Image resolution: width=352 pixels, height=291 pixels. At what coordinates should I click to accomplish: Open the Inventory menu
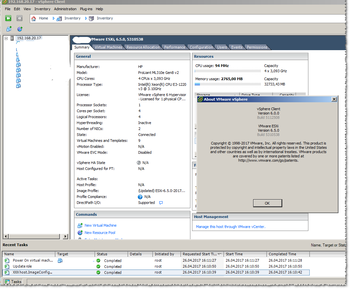point(42,9)
